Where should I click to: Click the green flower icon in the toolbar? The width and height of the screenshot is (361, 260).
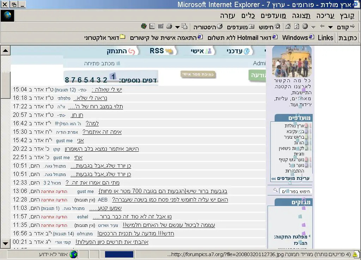[x=143, y=26]
